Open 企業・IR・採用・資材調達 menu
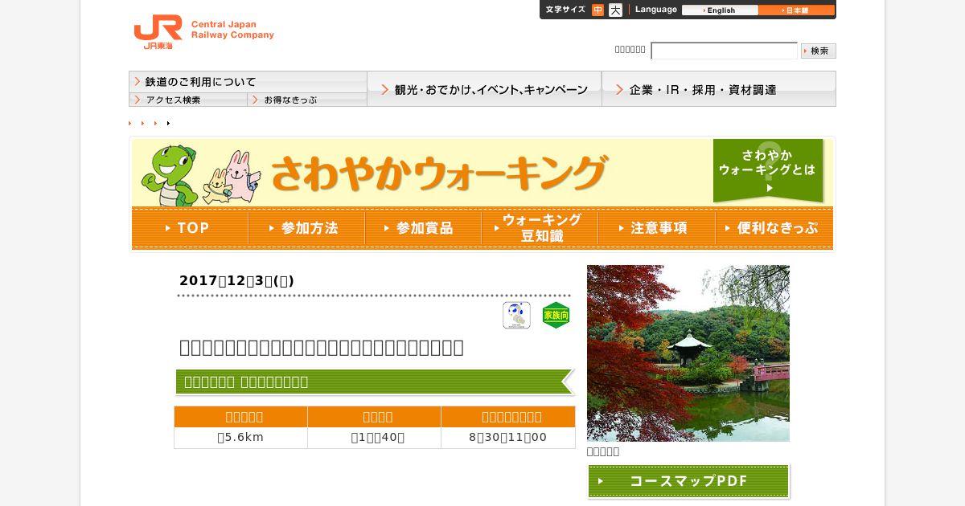This screenshot has height=506, width=965. (719, 88)
